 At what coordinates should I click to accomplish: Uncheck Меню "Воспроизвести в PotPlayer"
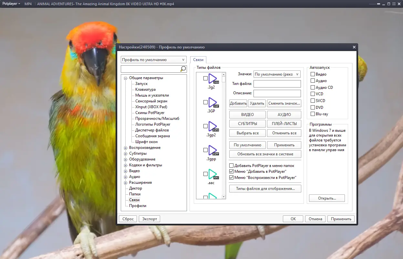[x=231, y=178]
